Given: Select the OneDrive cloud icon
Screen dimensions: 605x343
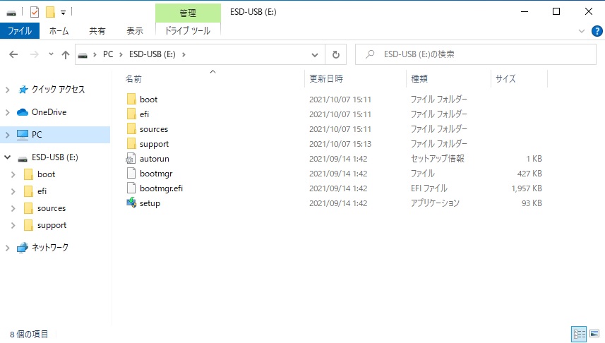Looking at the screenshot, I should point(23,112).
